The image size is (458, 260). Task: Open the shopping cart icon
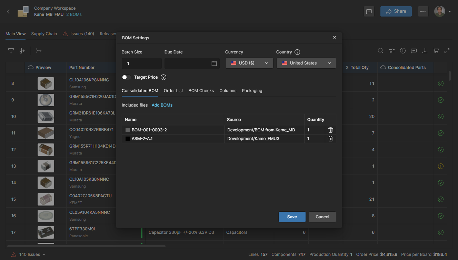pos(436,51)
